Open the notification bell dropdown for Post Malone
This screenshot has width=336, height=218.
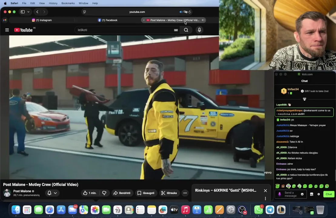(52, 193)
